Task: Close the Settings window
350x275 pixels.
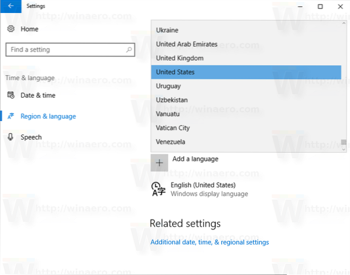Action: [x=340, y=6]
